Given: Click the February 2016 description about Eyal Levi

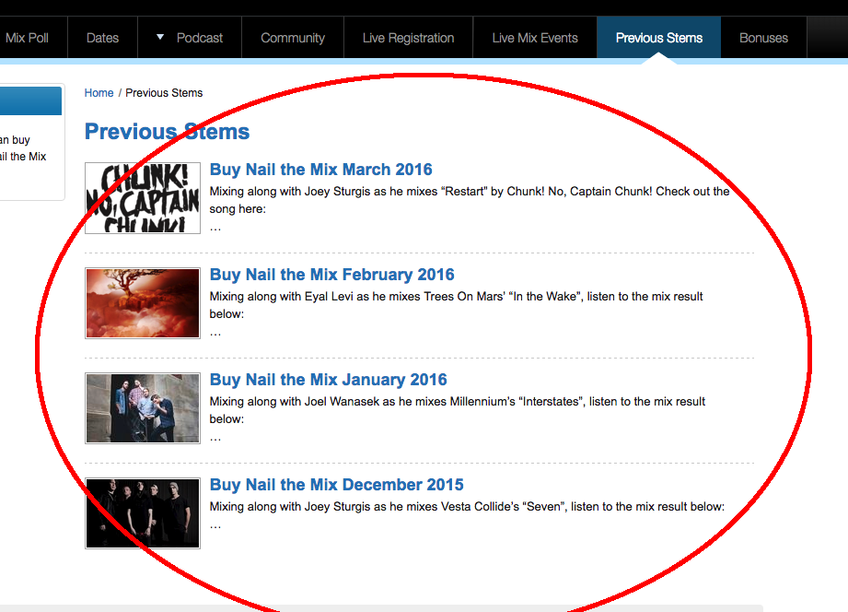Looking at the screenshot, I should [456, 305].
